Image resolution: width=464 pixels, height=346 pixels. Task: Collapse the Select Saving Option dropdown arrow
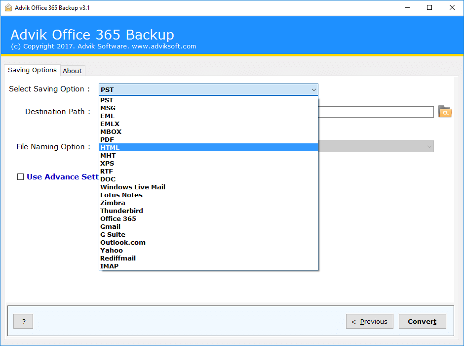pyautogui.click(x=313, y=89)
